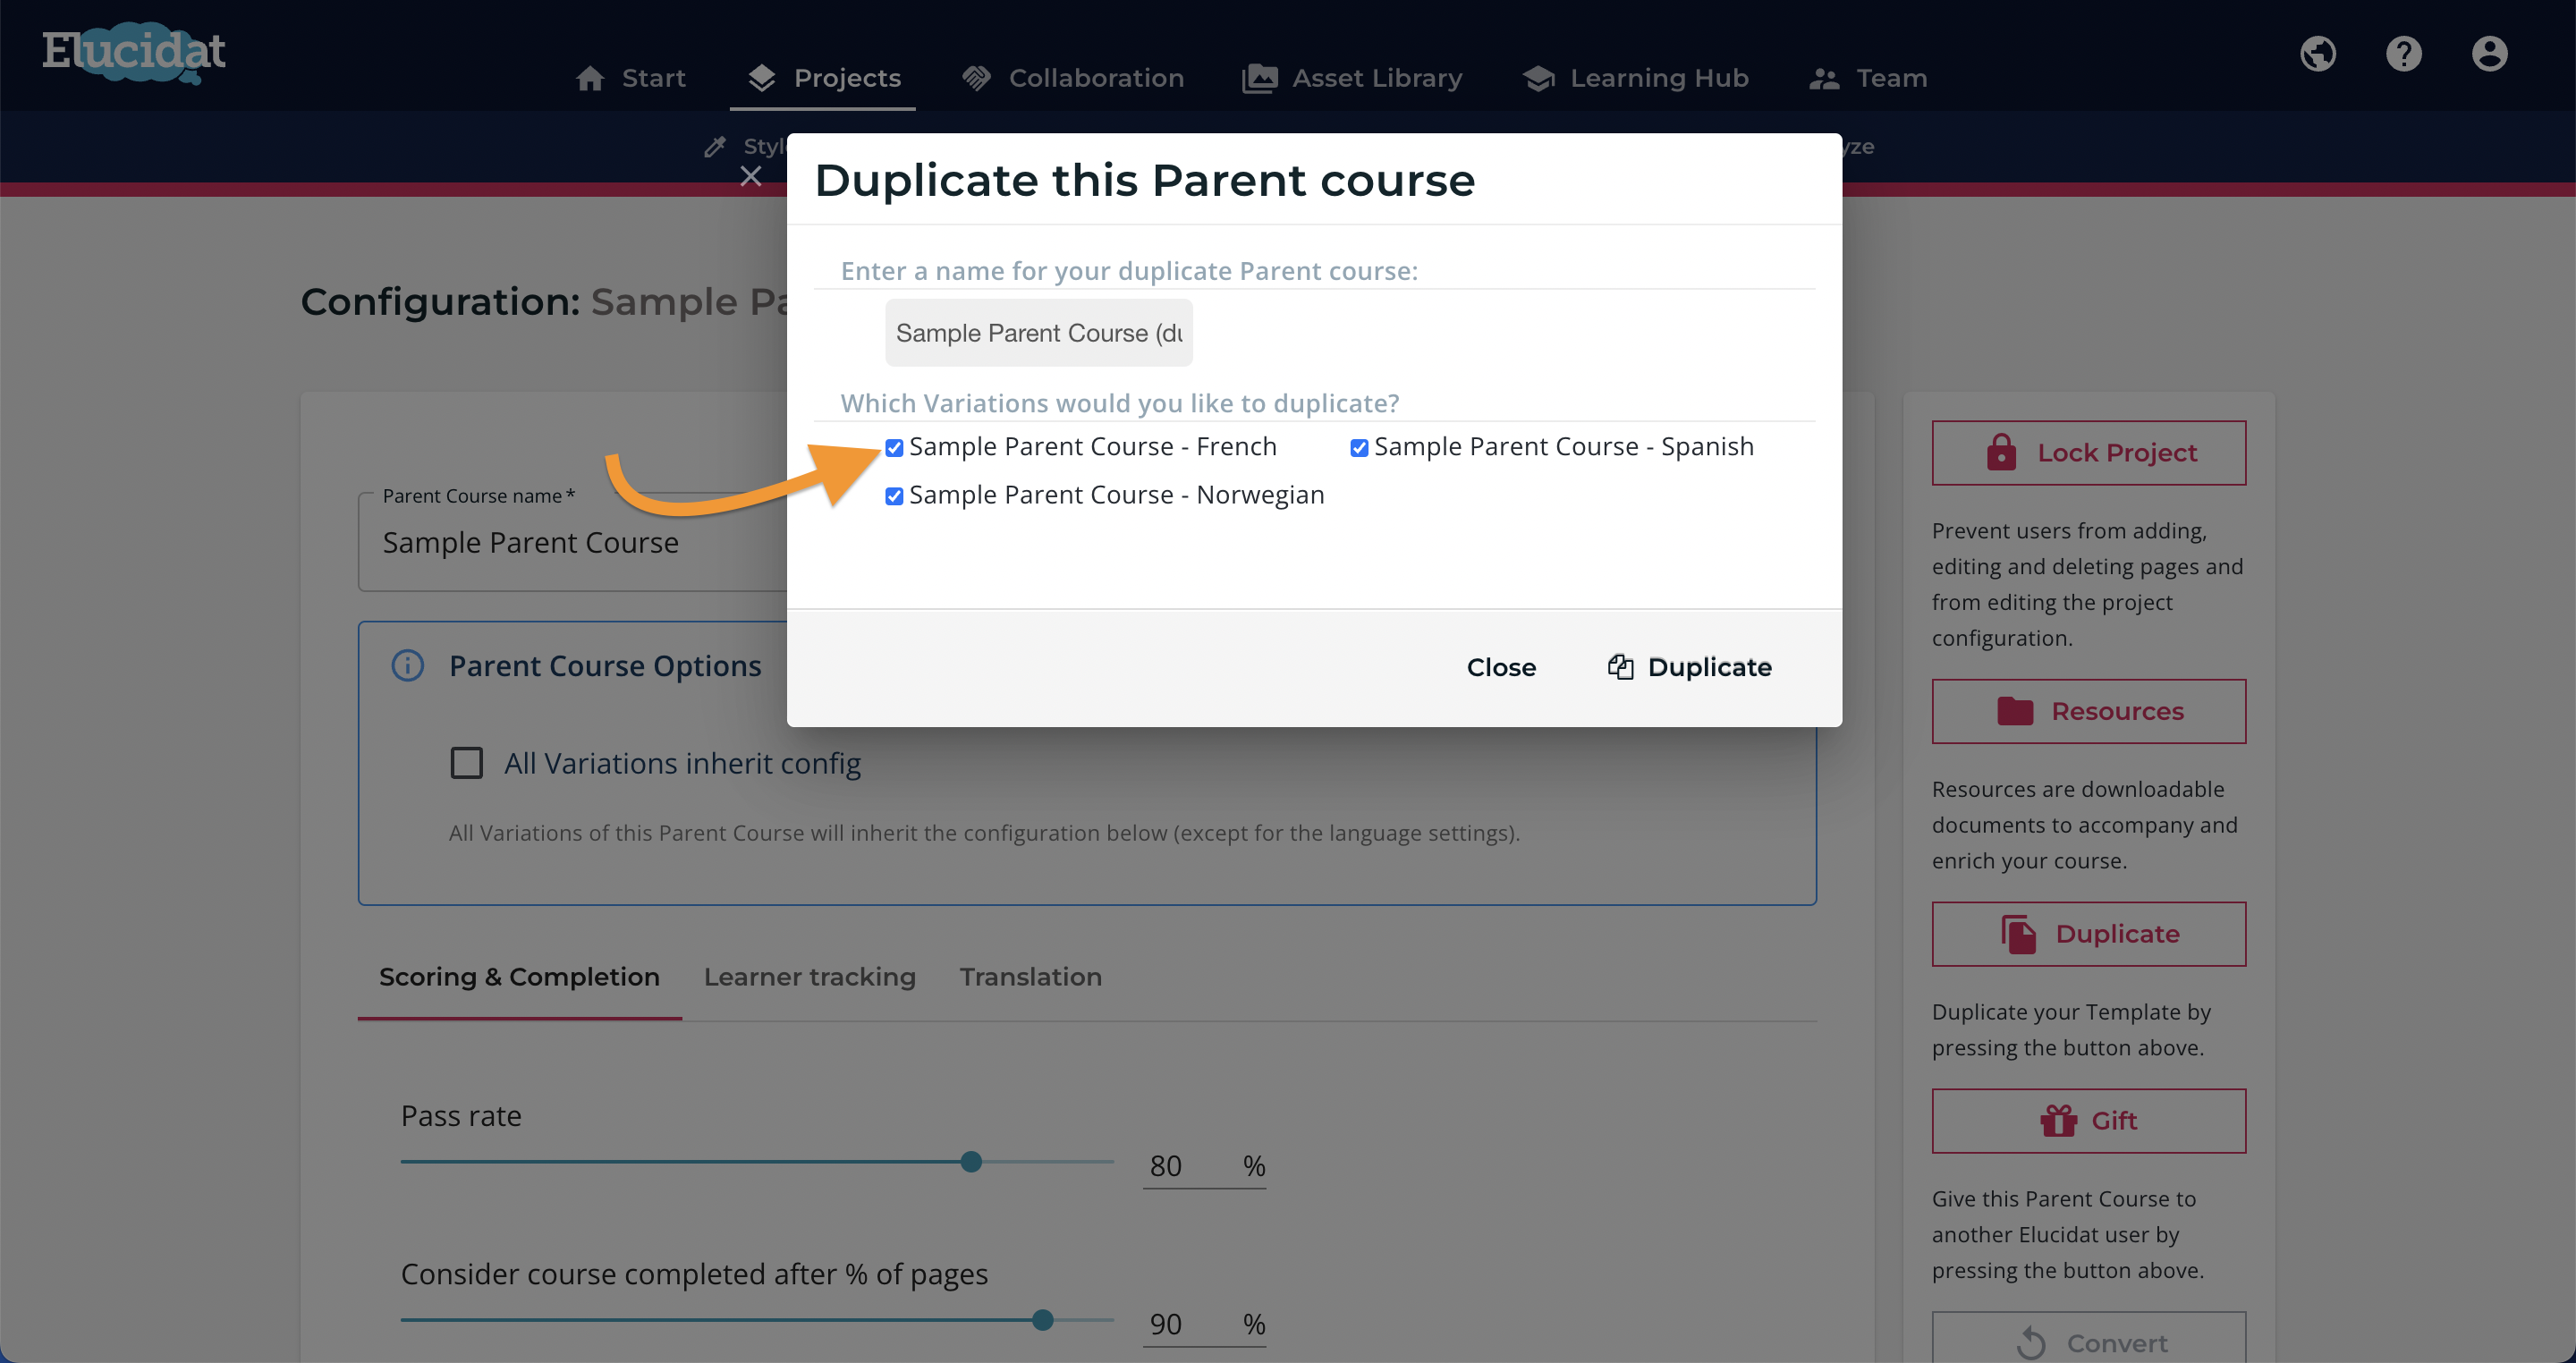The height and width of the screenshot is (1363, 2576).
Task: Confirm Duplicate in the dialog footer
Action: [x=1690, y=667]
